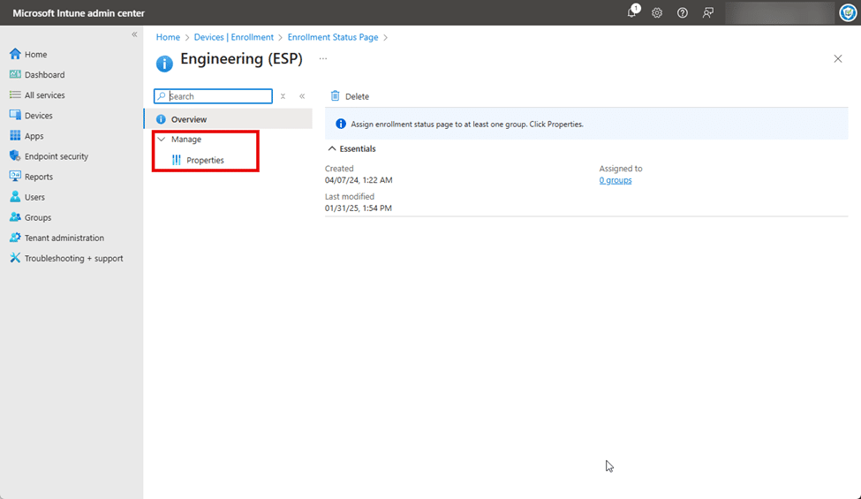The image size is (861, 499).
Task: Collapse the Manage section
Action: (161, 140)
